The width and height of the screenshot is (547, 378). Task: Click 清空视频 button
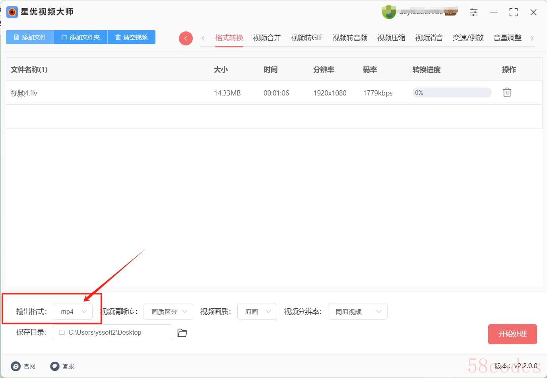tap(132, 37)
